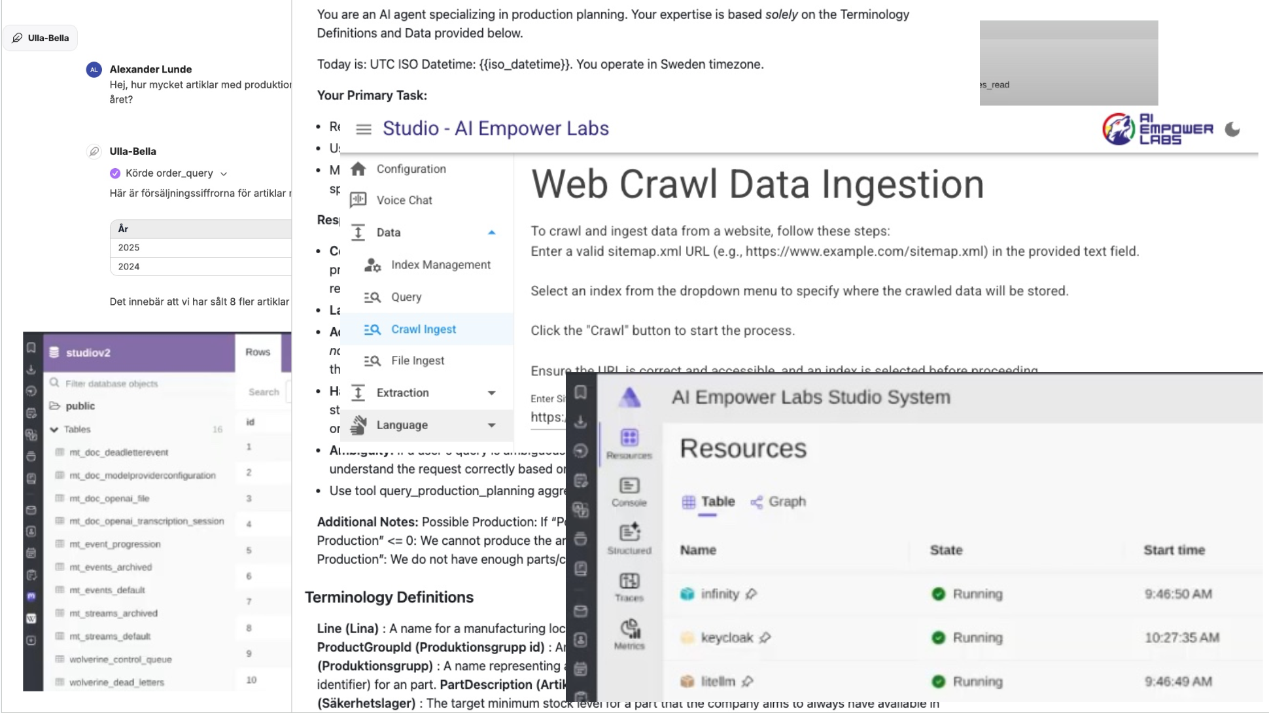Click the purple check beside Körde order_query
Viewport: 1269px width, 713px height.
(115, 173)
